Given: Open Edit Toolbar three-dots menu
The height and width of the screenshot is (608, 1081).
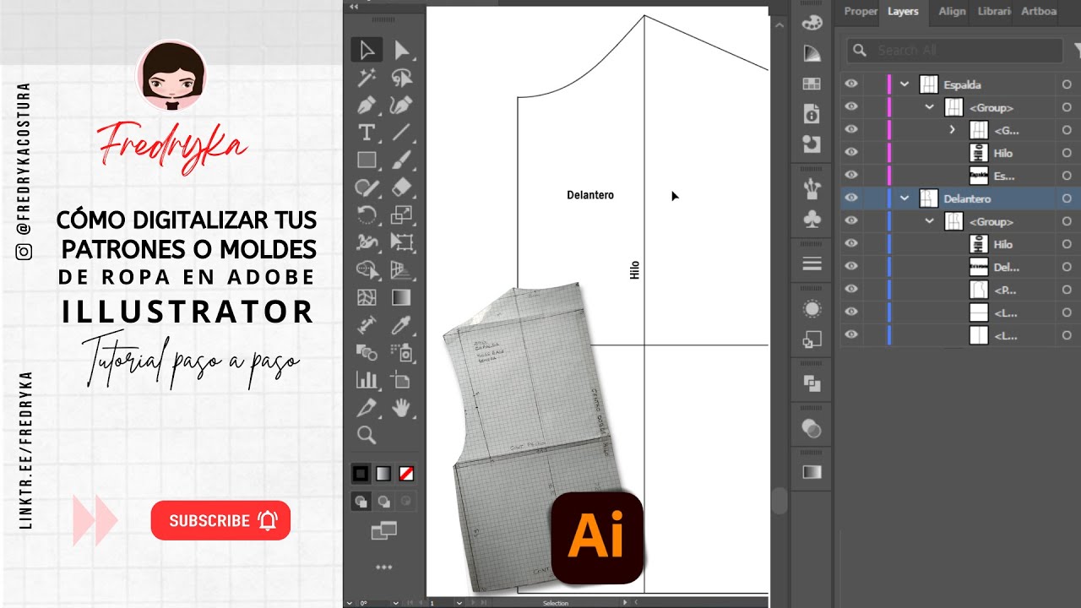Looking at the screenshot, I should (383, 567).
